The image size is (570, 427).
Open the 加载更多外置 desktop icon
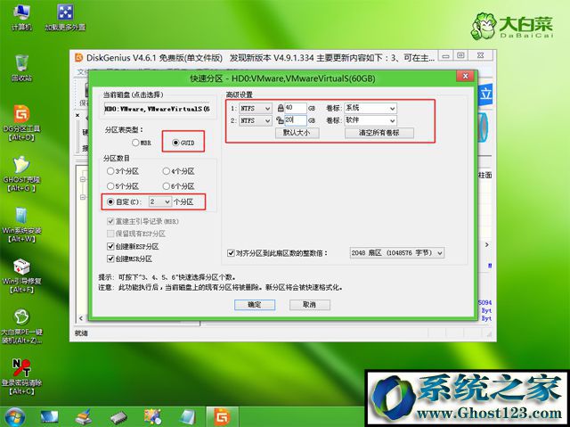coord(65,18)
